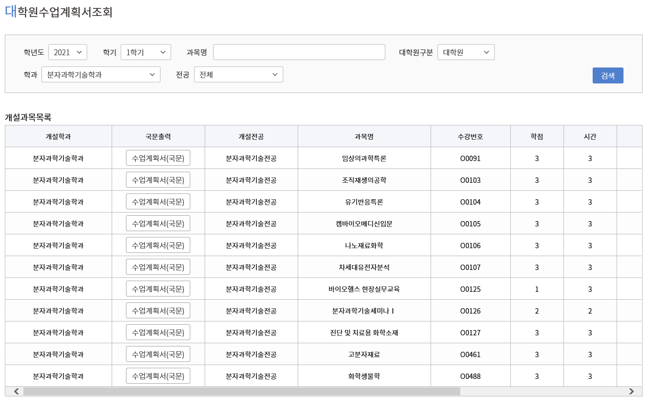Open 수업계획서(국문) for 고분자재료
This screenshot has width=649, height=406.
point(158,354)
